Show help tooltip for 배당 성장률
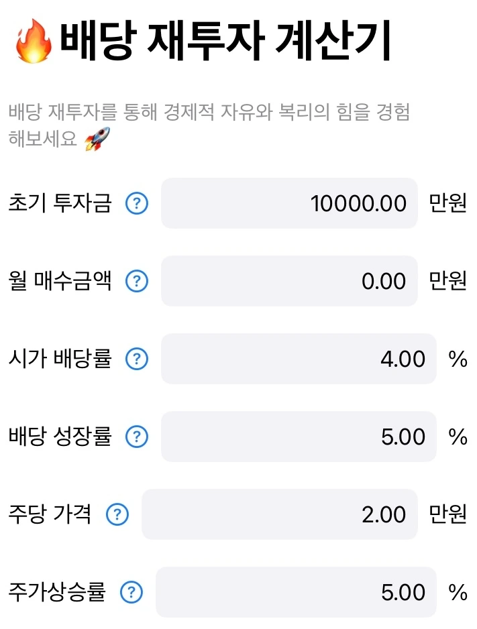Image resolution: width=477 pixels, height=629 pixels. 137,437
